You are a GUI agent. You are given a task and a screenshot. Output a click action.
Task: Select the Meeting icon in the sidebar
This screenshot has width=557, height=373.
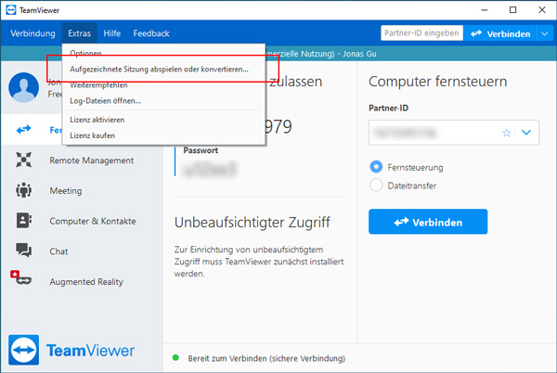[23, 190]
